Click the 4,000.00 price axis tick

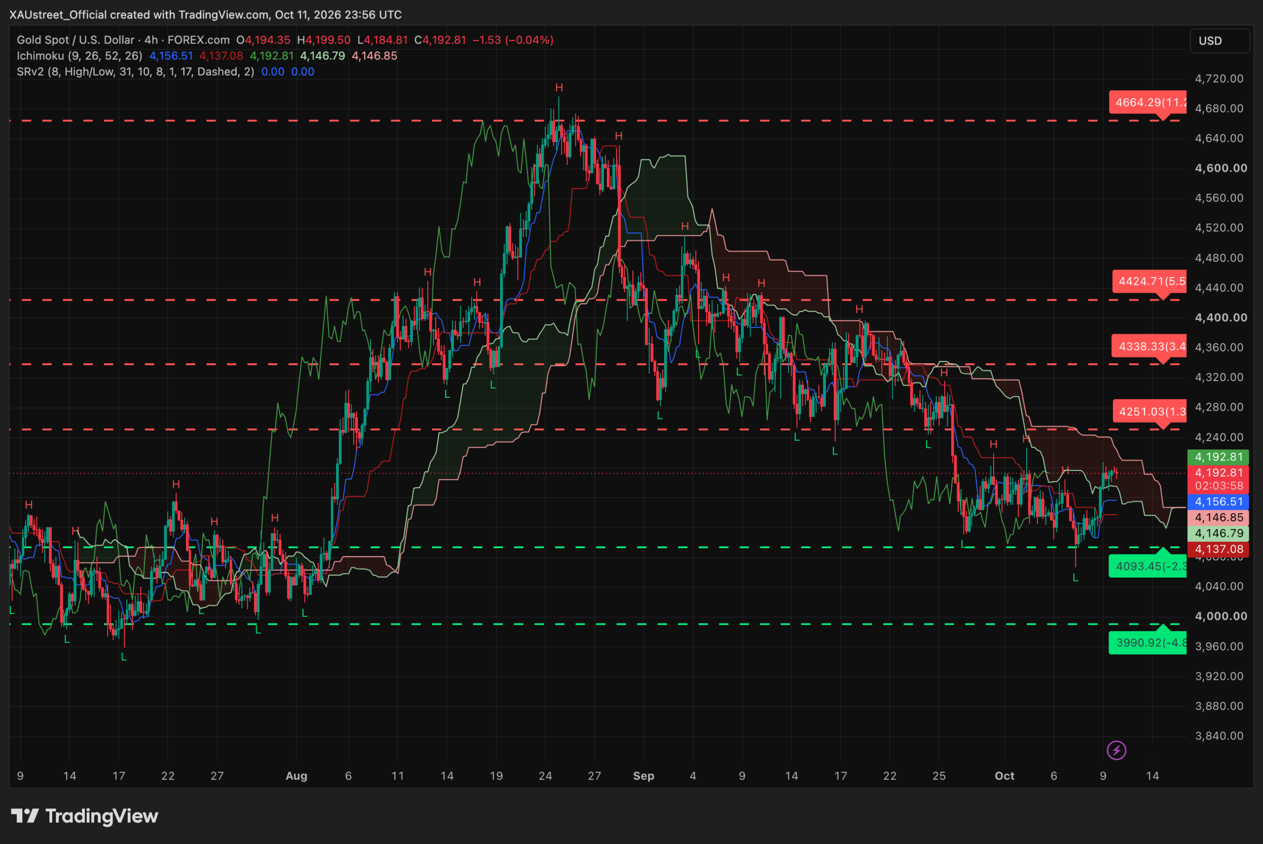(1221, 616)
